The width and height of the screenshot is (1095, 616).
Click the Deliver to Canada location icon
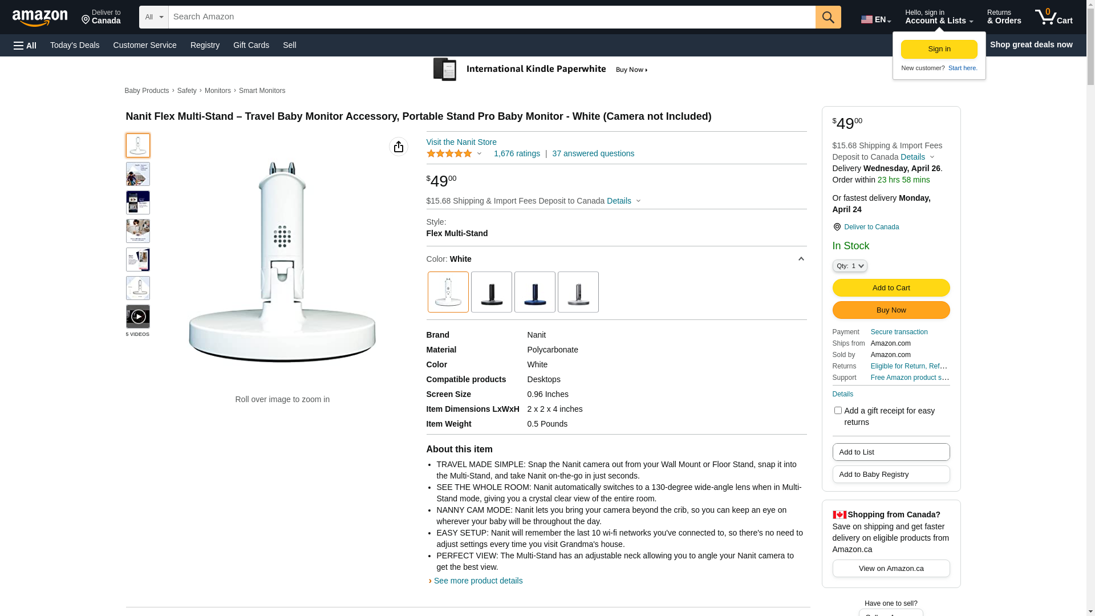tap(837, 227)
